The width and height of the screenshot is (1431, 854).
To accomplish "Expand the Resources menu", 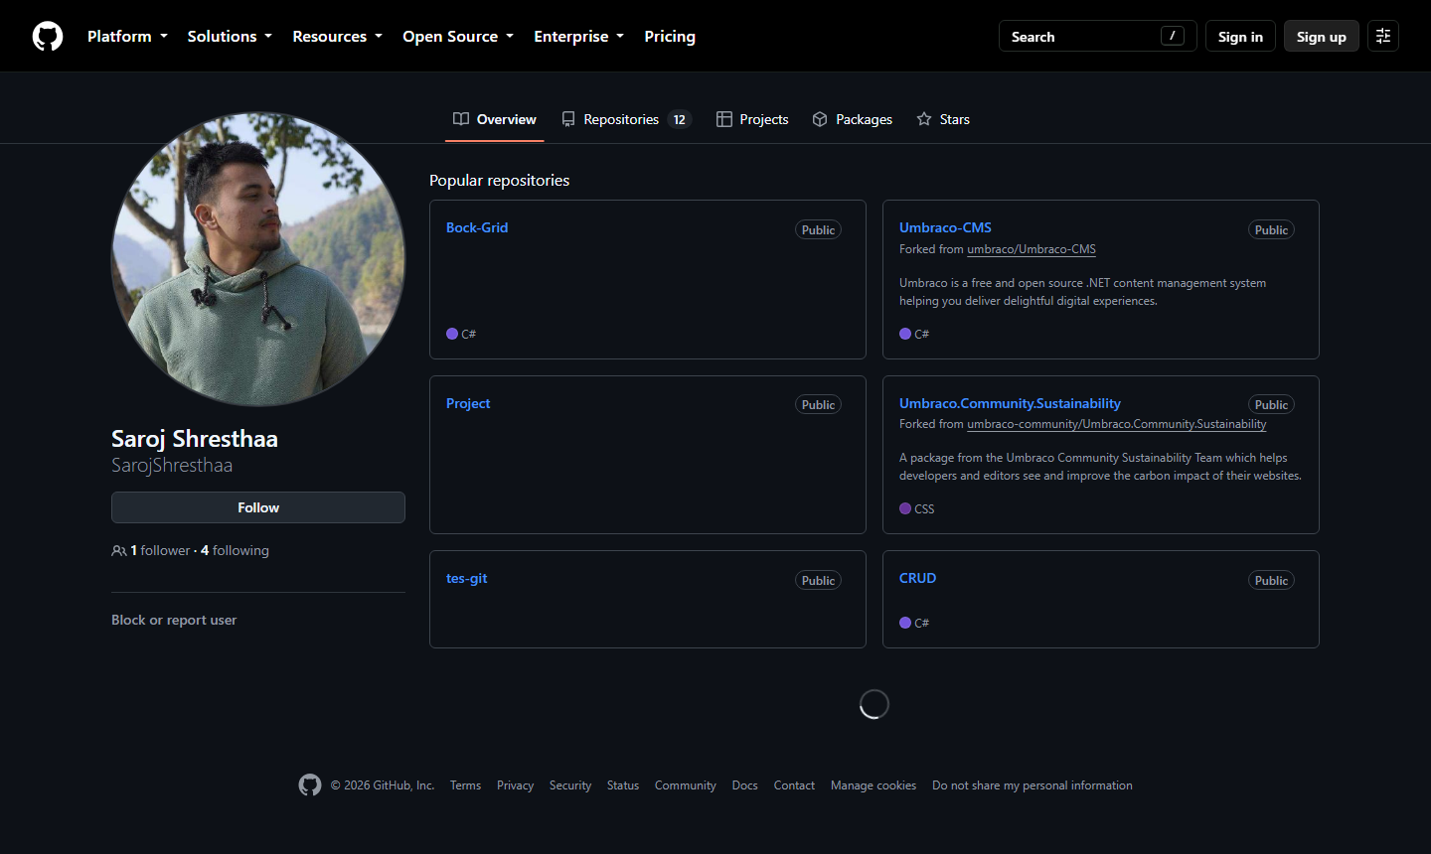I will pyautogui.click(x=337, y=36).
